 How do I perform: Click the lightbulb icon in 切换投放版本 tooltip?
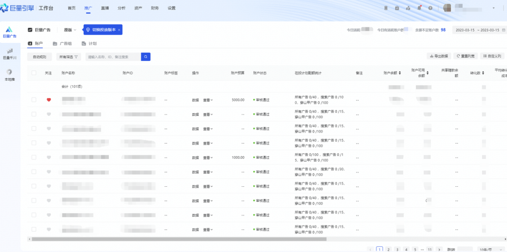[88, 30]
